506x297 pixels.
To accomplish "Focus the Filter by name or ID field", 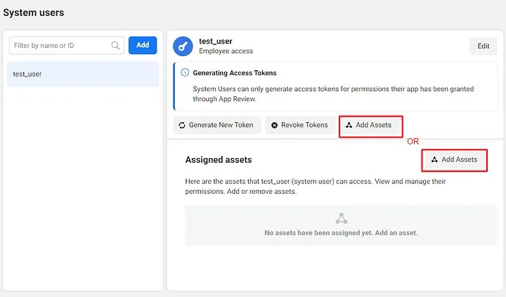I will tap(67, 45).
